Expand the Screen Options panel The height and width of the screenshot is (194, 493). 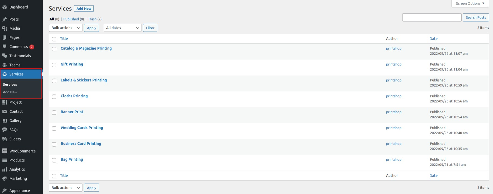470,3
